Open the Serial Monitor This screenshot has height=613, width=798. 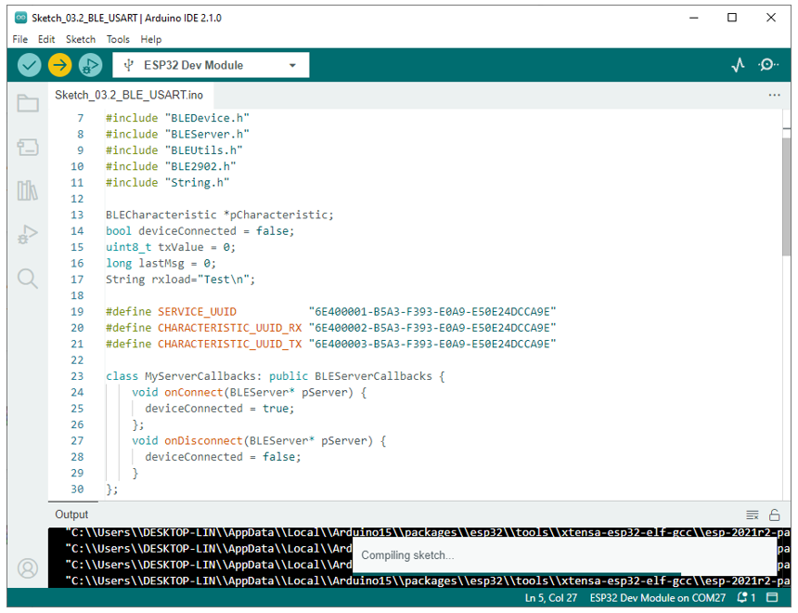[768, 65]
